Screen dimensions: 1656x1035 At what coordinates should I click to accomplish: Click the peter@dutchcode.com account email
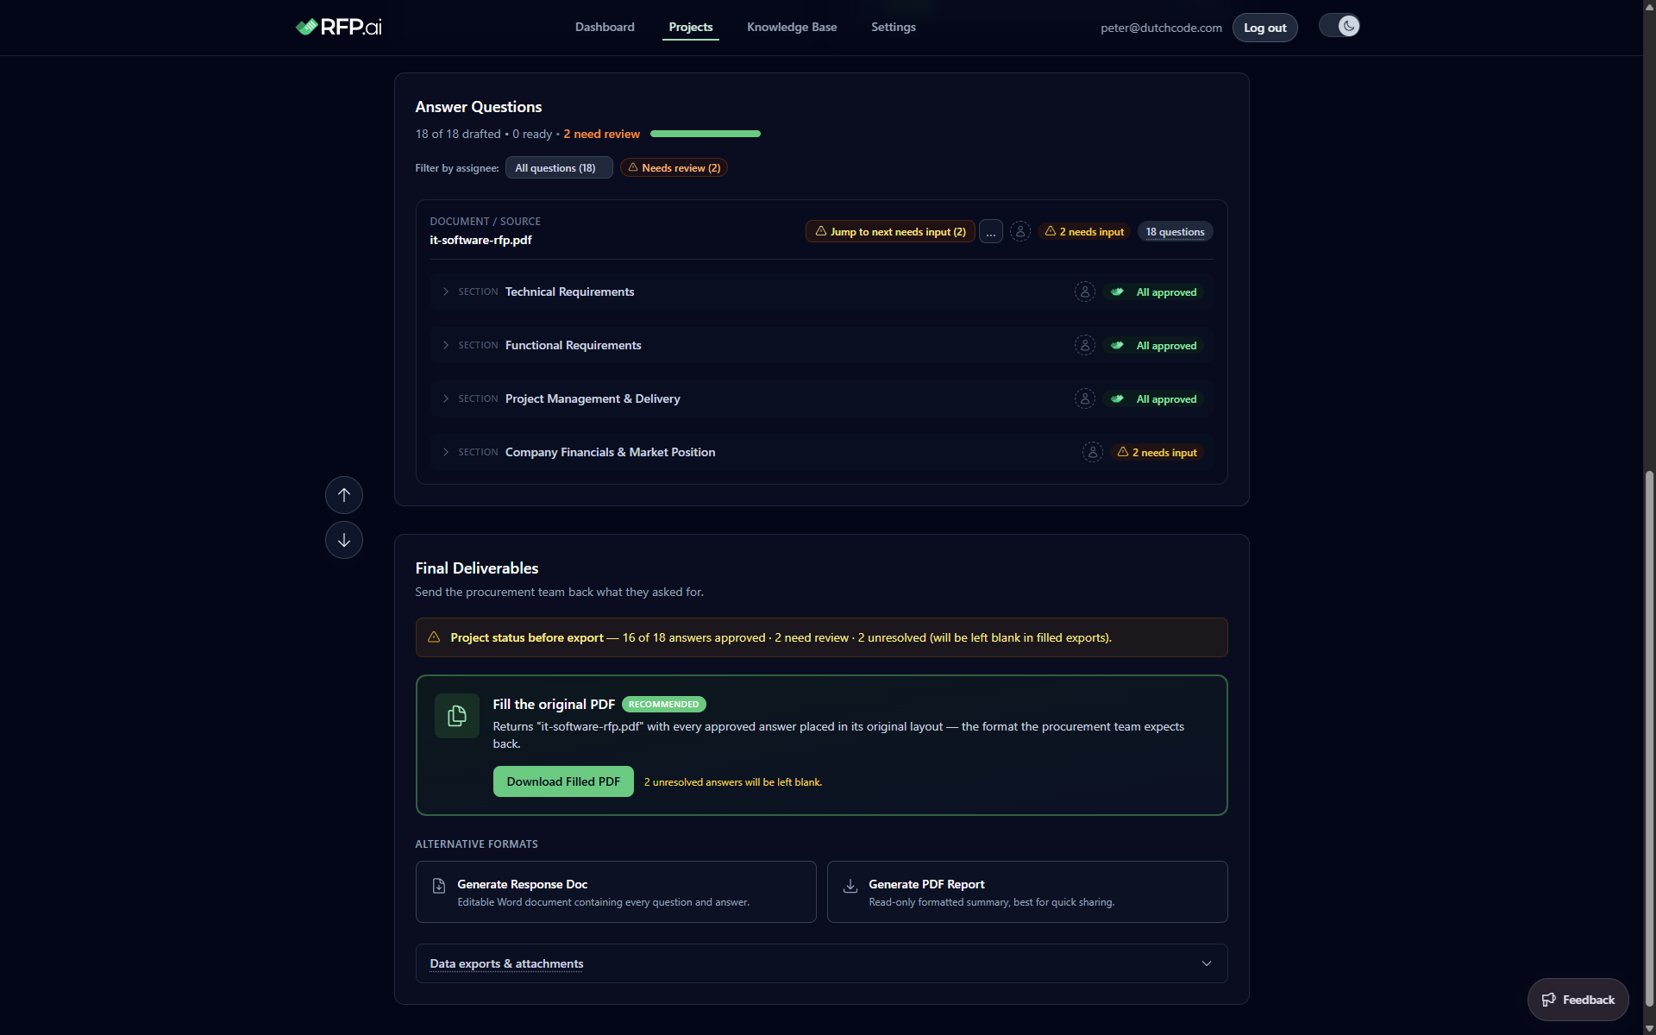pyautogui.click(x=1161, y=28)
